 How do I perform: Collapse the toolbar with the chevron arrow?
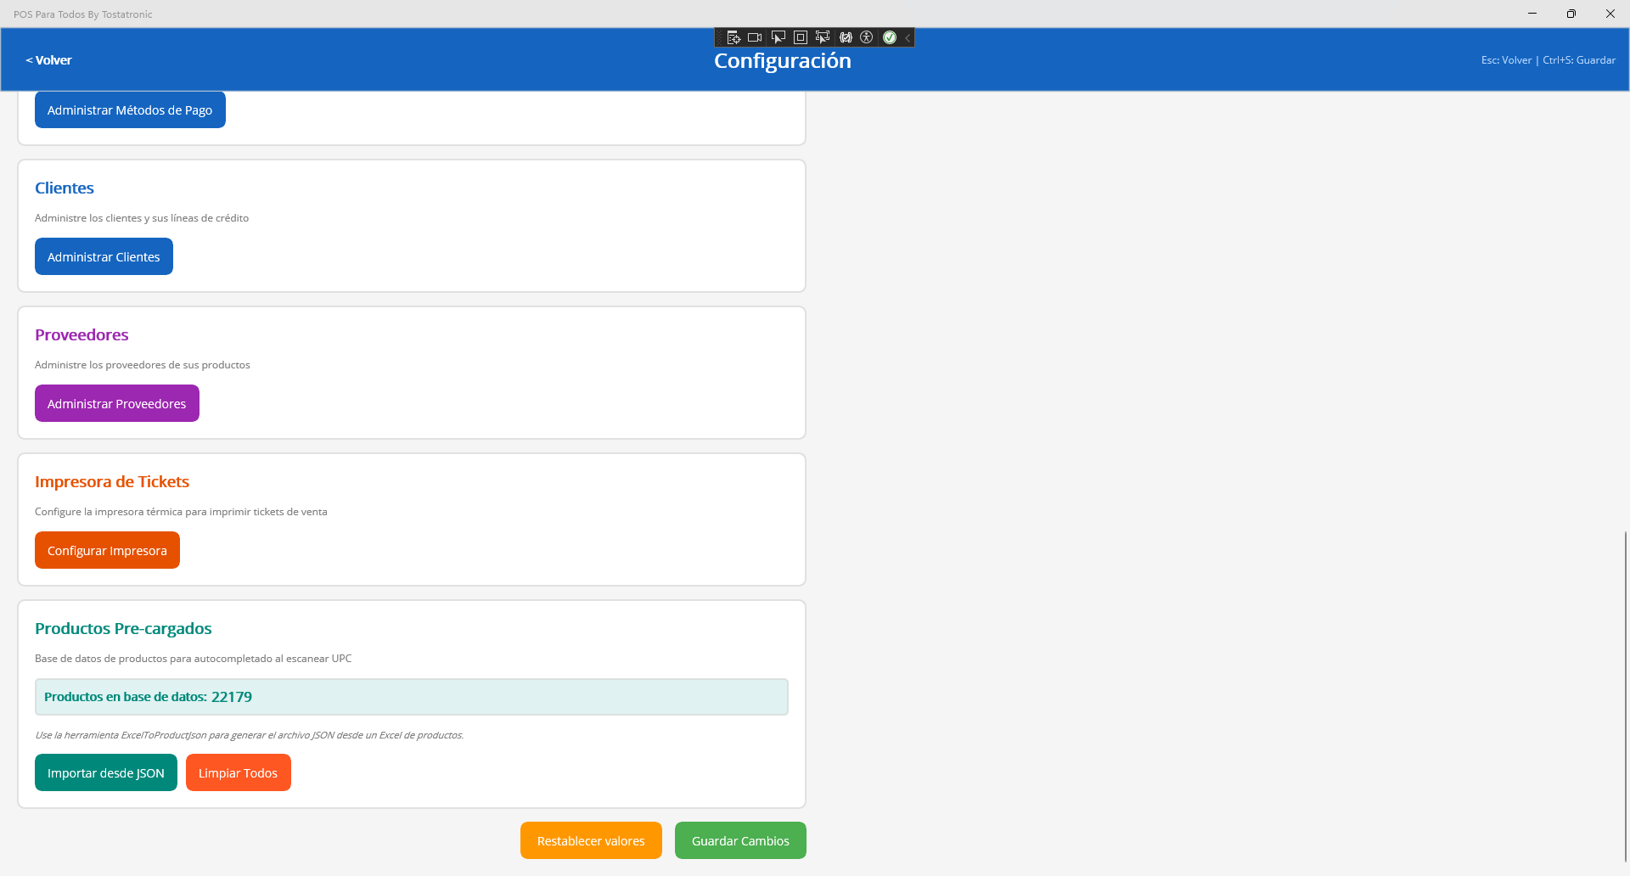click(908, 36)
